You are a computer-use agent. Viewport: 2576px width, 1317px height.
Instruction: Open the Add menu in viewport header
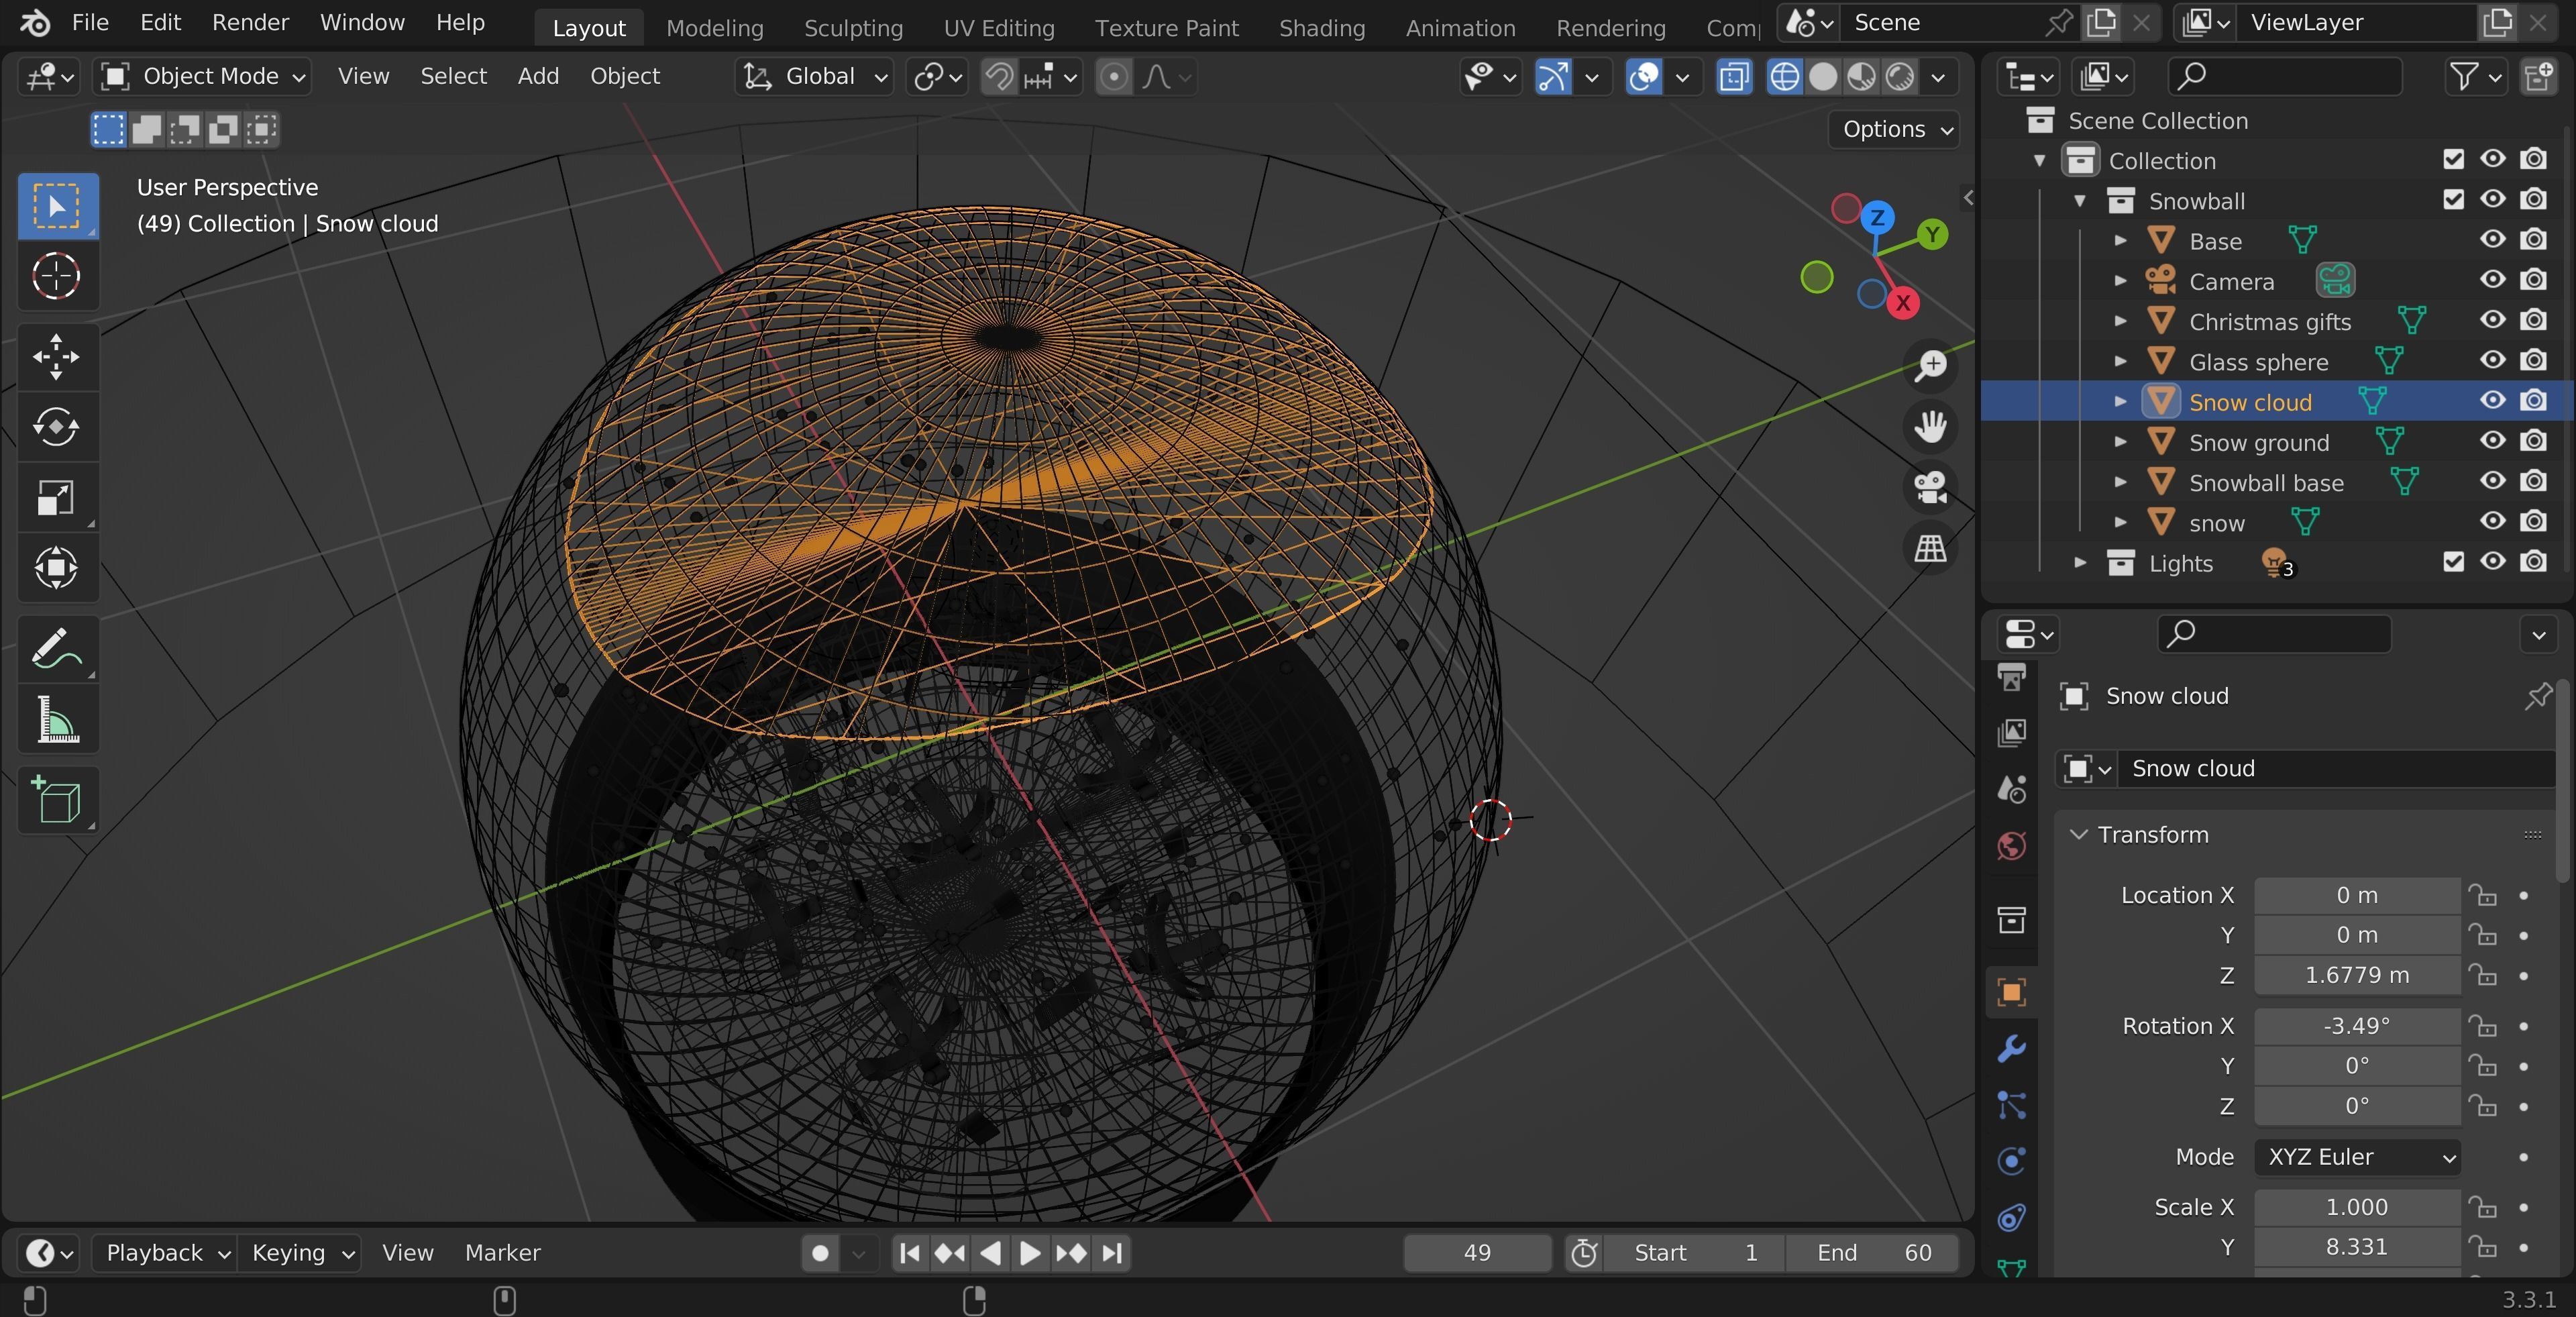click(x=538, y=76)
